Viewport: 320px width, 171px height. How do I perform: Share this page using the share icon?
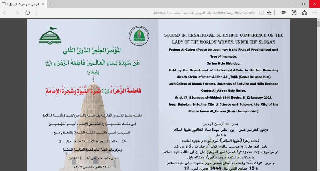(304, 13)
